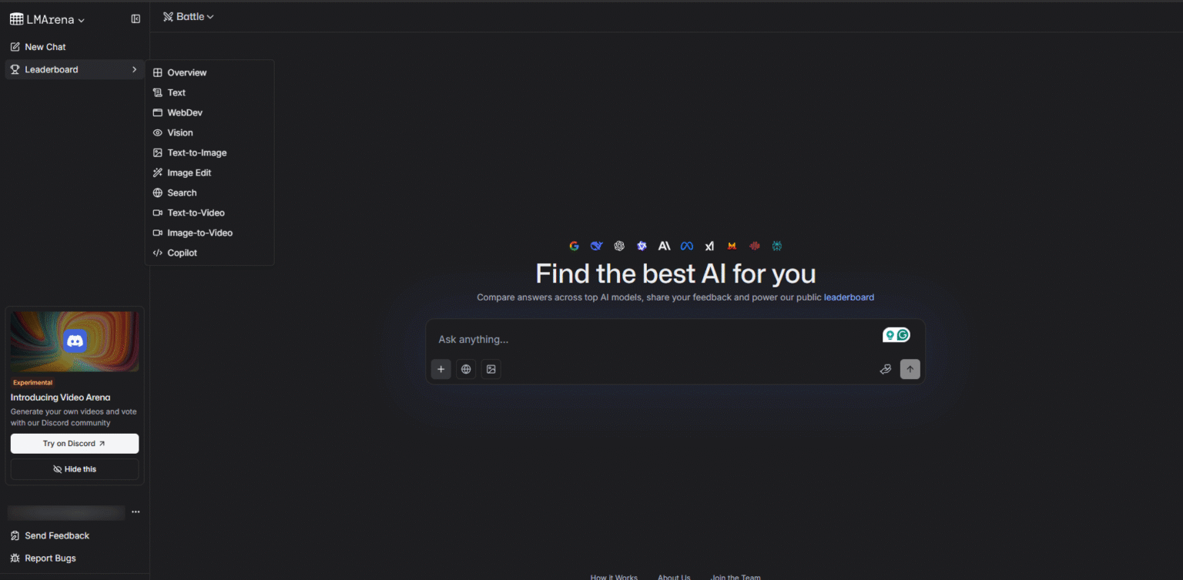The image size is (1183, 580).
Task: Open the Leaderboard trophy icon in sidebar
Action: click(14, 69)
